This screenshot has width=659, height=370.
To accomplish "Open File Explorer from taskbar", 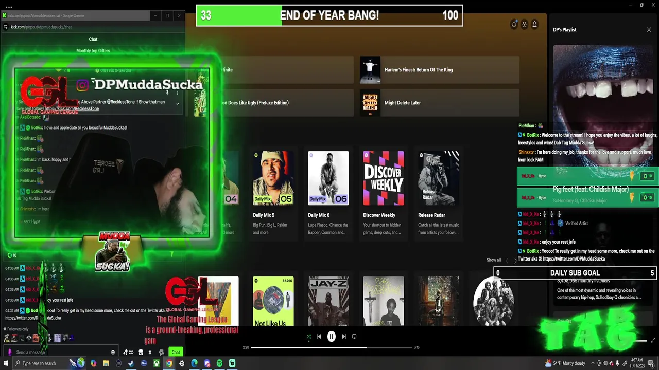I will [106, 363].
